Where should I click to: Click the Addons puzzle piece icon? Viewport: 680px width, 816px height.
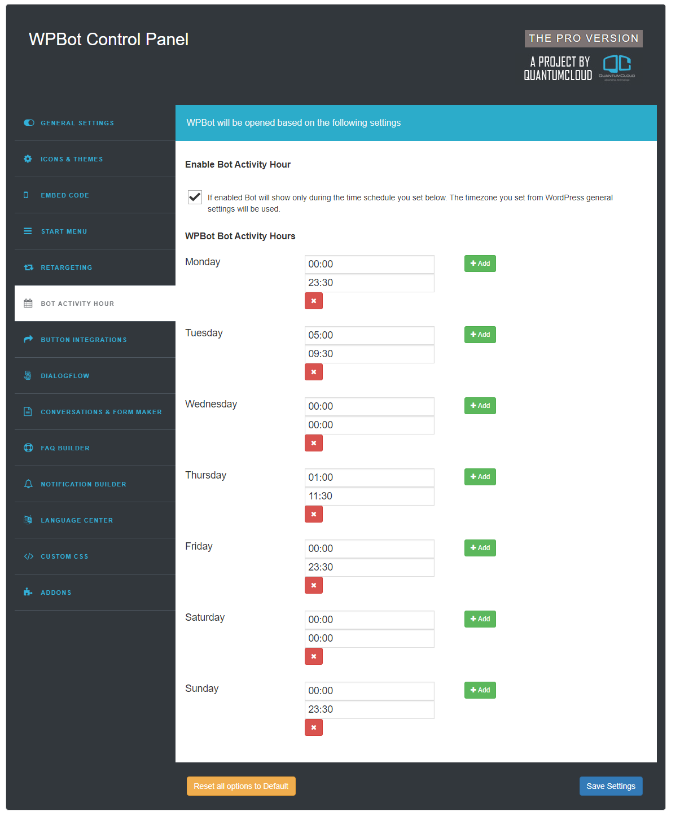point(28,592)
